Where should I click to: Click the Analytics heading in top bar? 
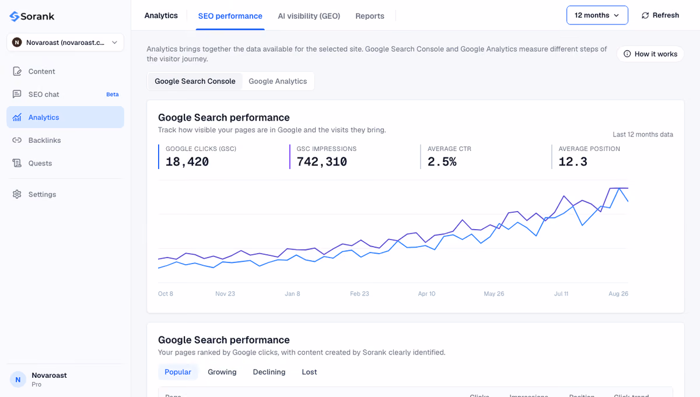tap(161, 16)
